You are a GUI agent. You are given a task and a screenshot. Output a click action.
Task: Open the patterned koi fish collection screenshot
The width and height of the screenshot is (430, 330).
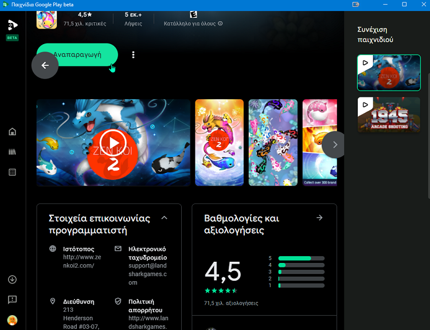(273, 143)
